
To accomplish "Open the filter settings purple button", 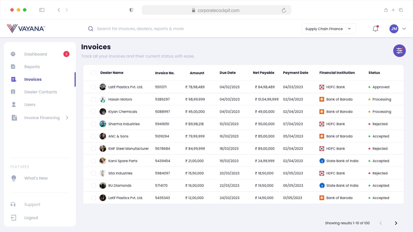I will 399,51.
